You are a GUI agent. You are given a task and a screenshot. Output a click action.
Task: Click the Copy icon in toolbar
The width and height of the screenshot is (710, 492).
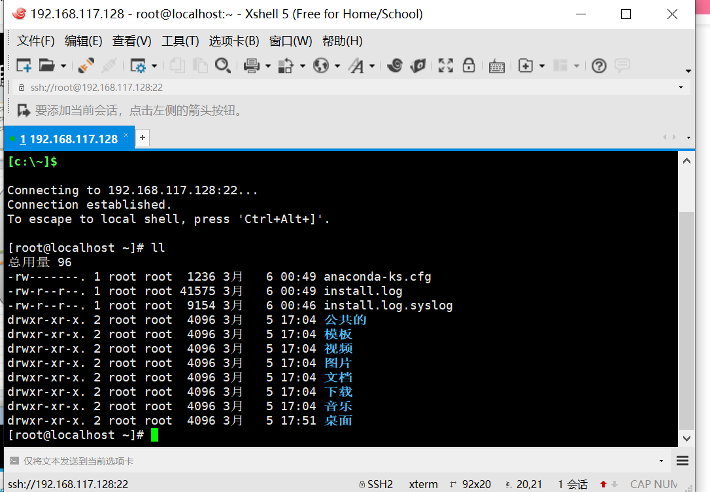[177, 65]
